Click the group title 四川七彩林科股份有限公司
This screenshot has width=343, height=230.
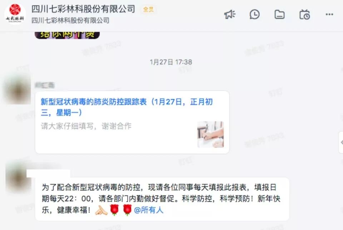point(83,9)
